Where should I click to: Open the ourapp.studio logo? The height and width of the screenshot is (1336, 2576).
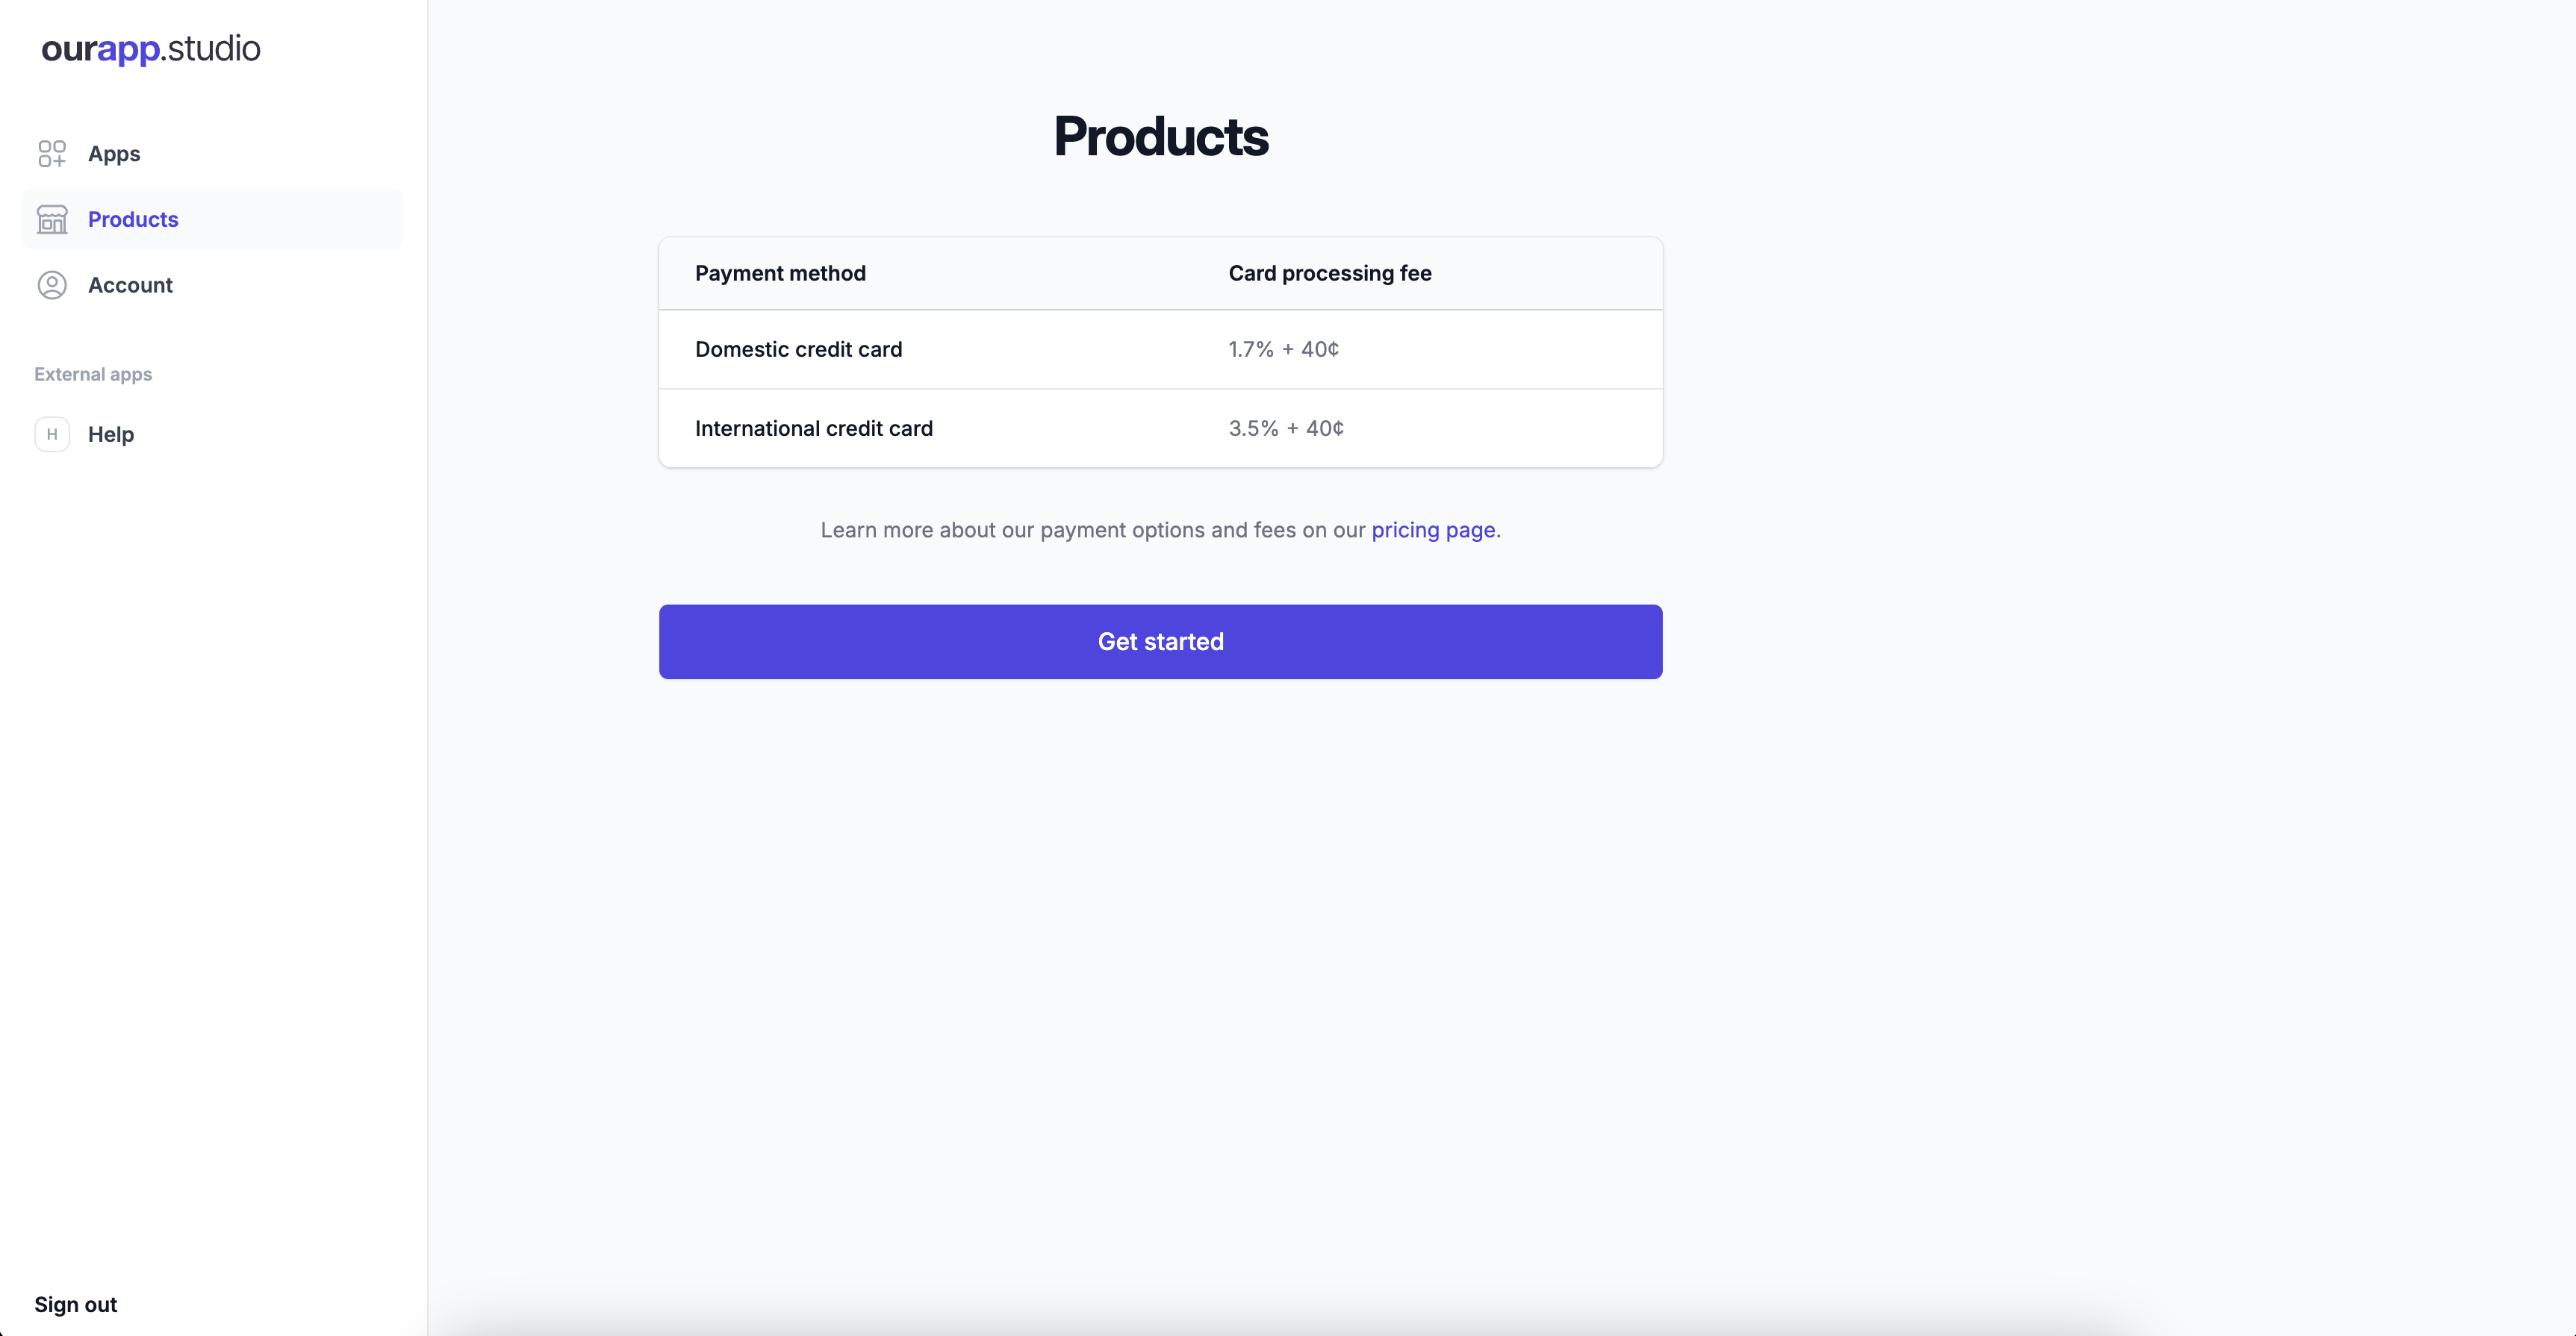(x=151, y=48)
